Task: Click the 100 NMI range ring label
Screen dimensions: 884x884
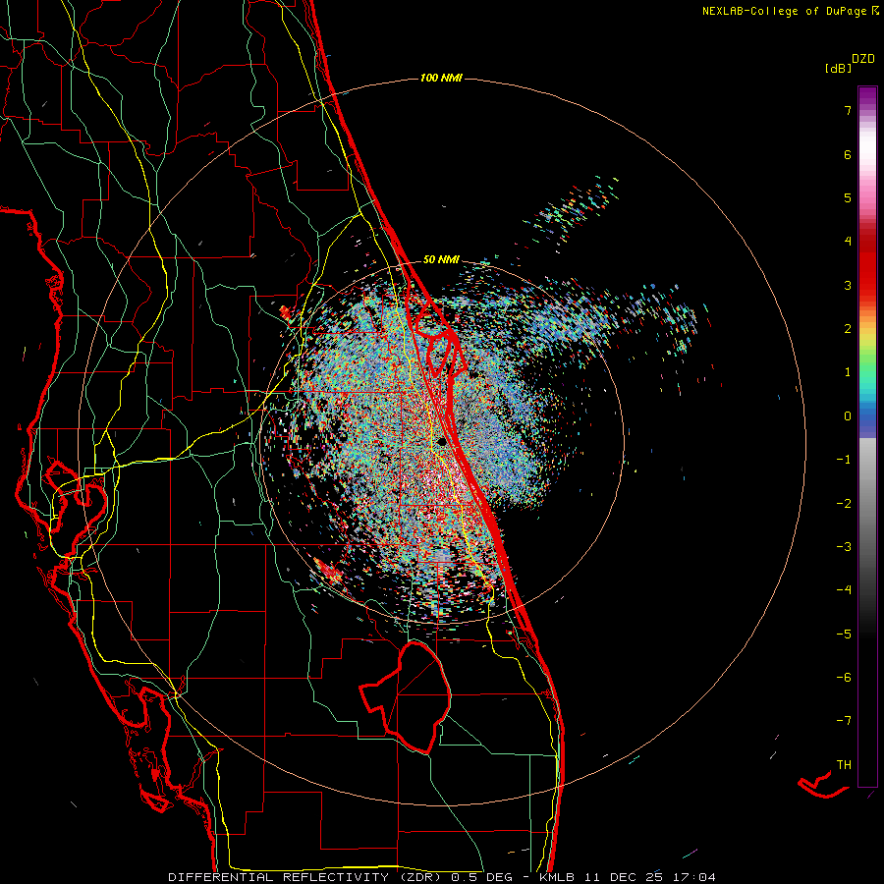Action: pos(441,78)
